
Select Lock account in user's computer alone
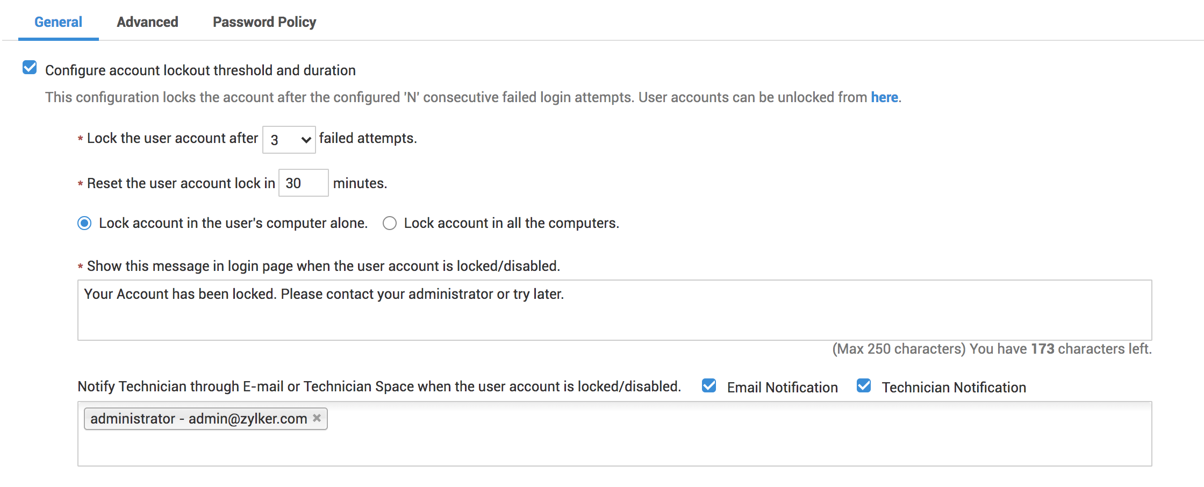tap(84, 223)
